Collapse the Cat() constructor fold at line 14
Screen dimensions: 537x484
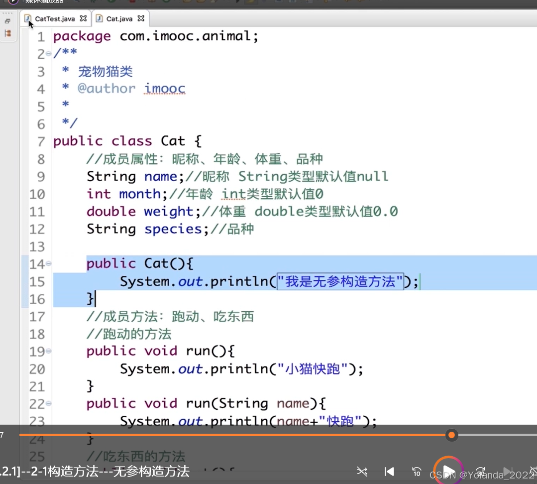[49, 263]
